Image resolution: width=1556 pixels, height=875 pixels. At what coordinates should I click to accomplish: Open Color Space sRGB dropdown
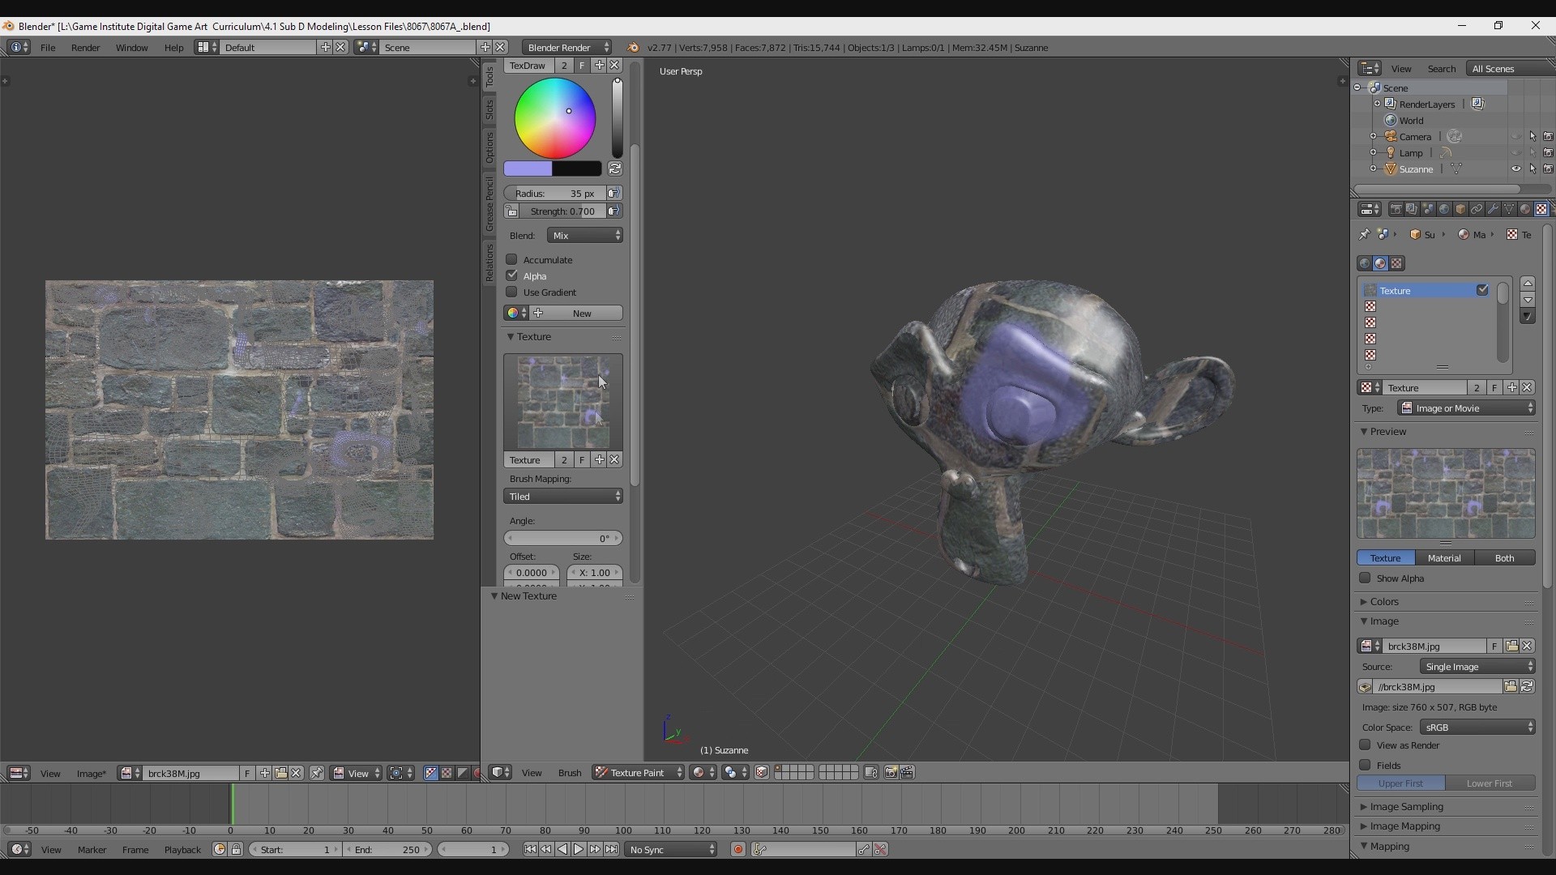point(1477,728)
